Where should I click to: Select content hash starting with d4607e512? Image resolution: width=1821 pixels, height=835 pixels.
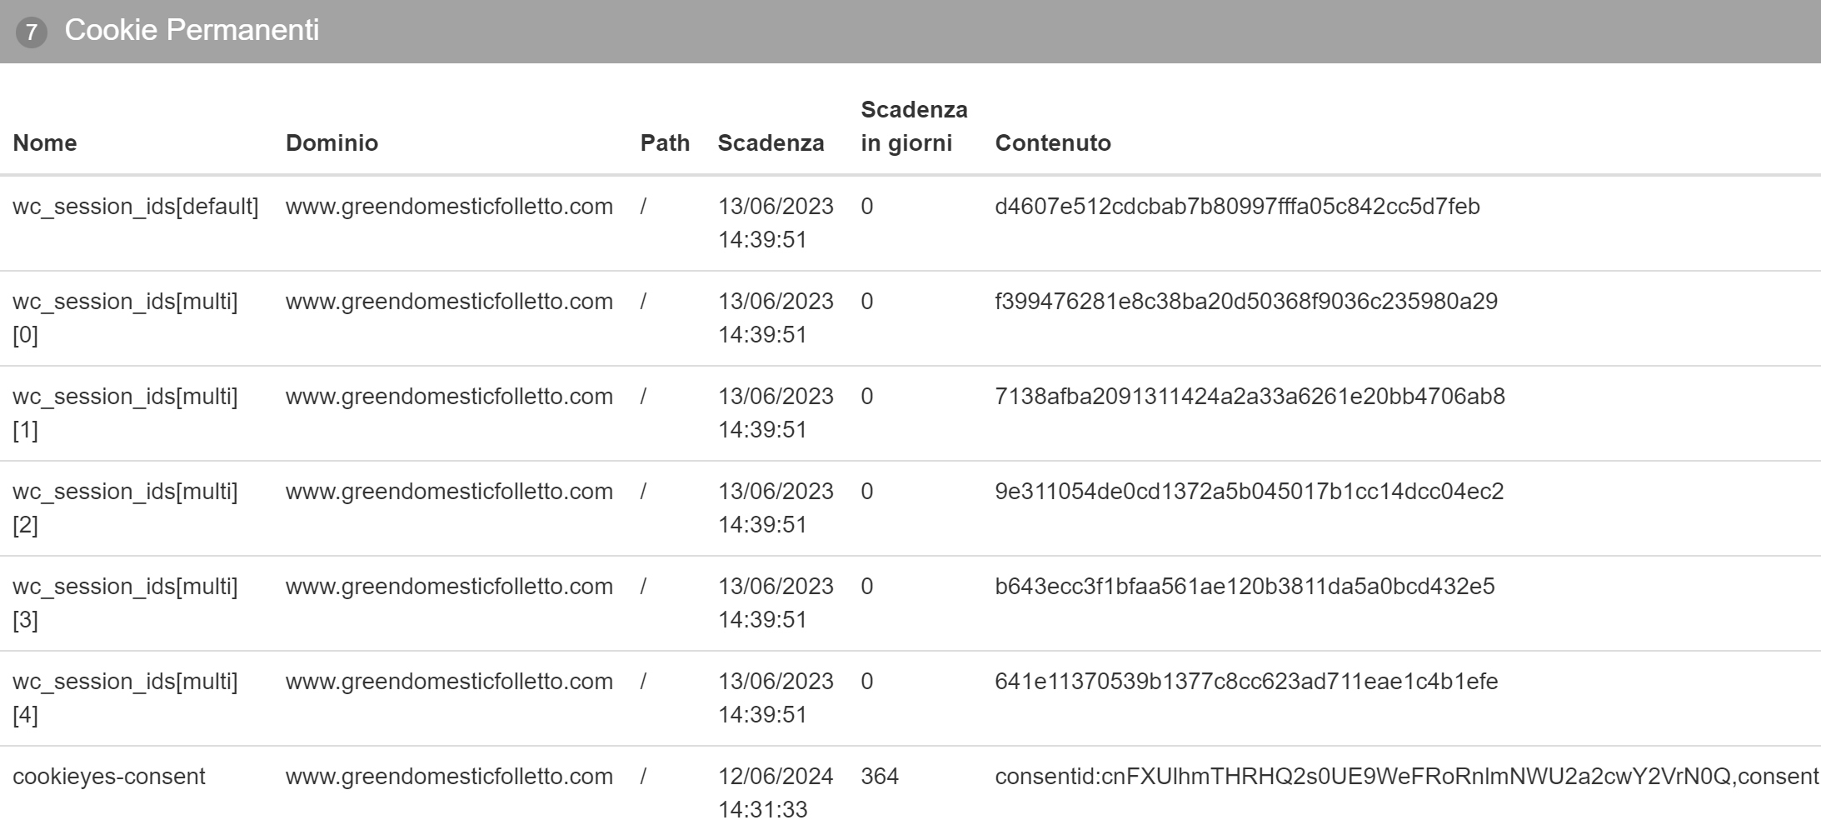[x=1237, y=207]
